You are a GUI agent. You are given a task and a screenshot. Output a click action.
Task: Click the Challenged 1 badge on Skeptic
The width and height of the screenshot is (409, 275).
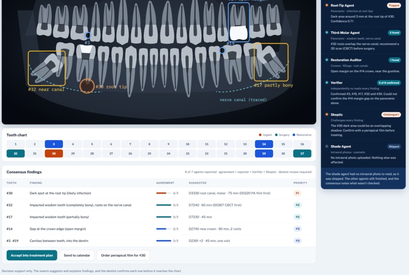(391, 115)
